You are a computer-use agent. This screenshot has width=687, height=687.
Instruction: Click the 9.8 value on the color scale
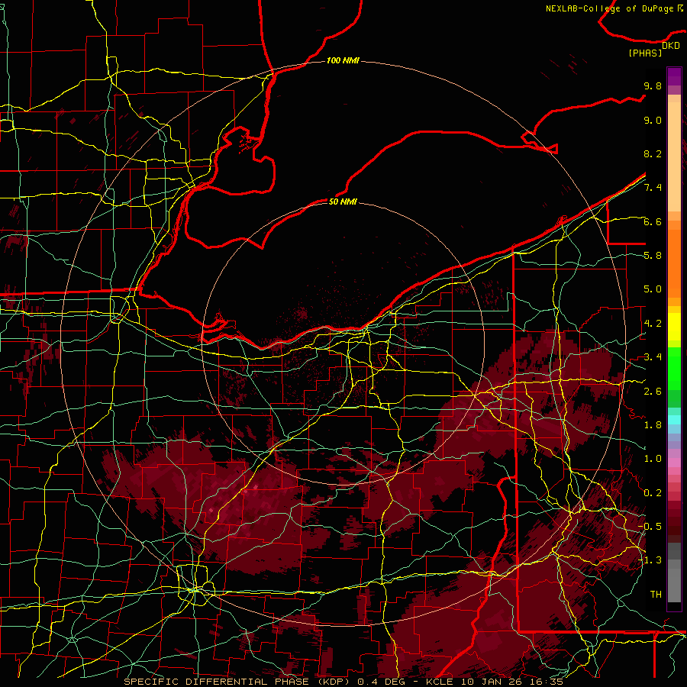click(x=653, y=85)
